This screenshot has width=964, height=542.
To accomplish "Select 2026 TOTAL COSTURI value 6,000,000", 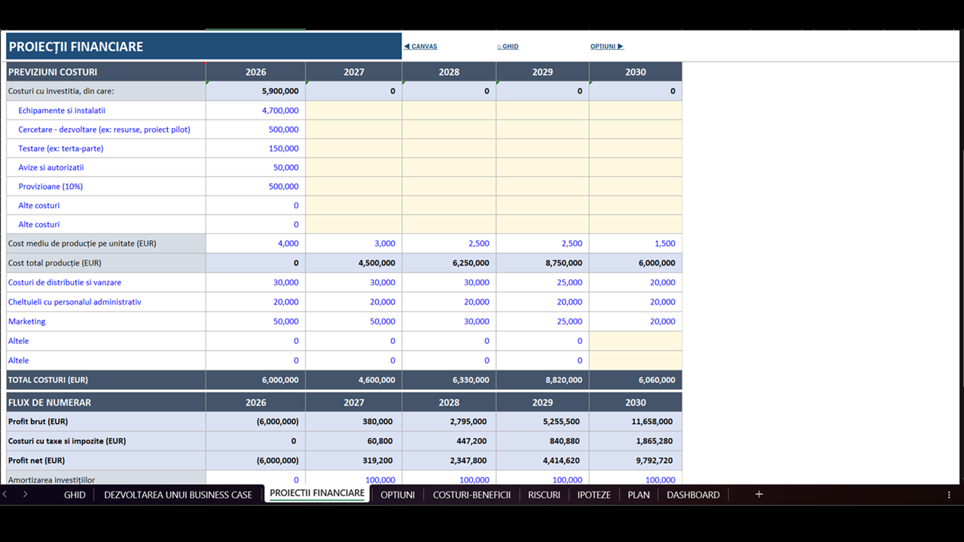I will (x=255, y=380).
